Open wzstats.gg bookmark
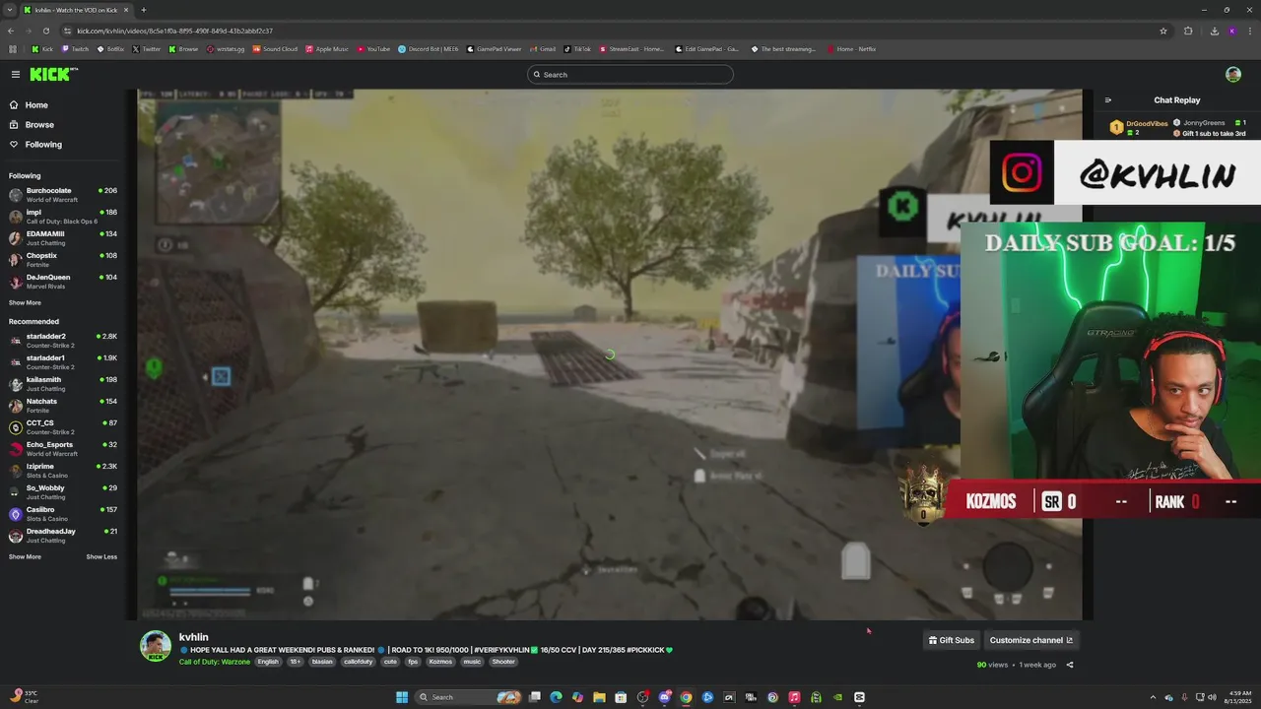This screenshot has height=709, width=1261. tap(227, 49)
